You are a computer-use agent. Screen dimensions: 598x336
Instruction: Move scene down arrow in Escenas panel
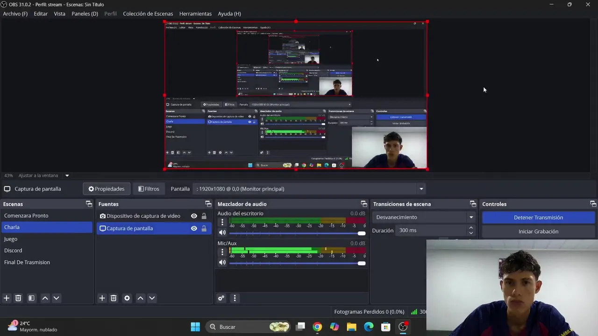point(57,298)
